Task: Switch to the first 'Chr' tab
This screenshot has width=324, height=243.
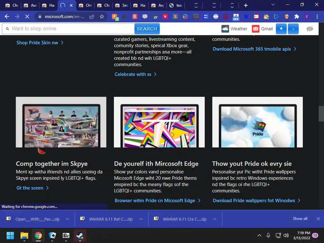Action: click(x=12, y=5)
